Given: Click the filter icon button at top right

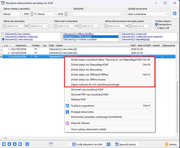Looking at the screenshot, I should [x=175, y=14].
